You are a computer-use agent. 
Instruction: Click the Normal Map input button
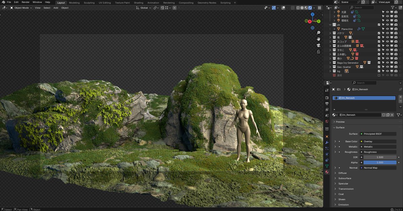378,168
